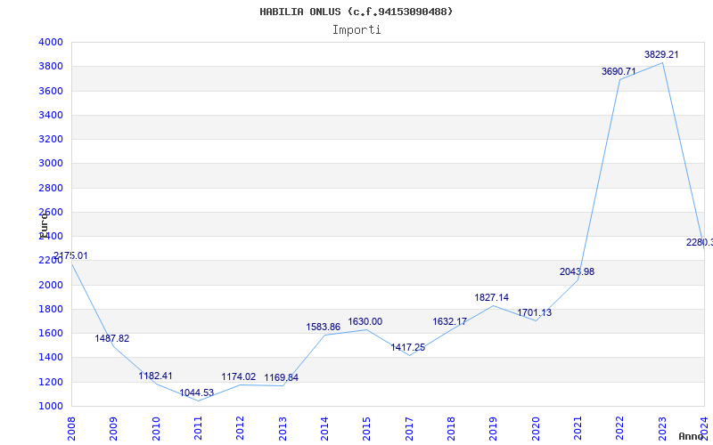The height and width of the screenshot is (445, 713).
Task: Click the 2013 x-axis year label
Action: (283, 429)
